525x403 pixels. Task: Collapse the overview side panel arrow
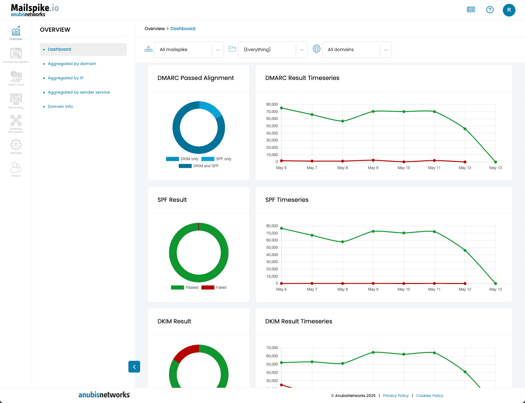[x=134, y=367]
